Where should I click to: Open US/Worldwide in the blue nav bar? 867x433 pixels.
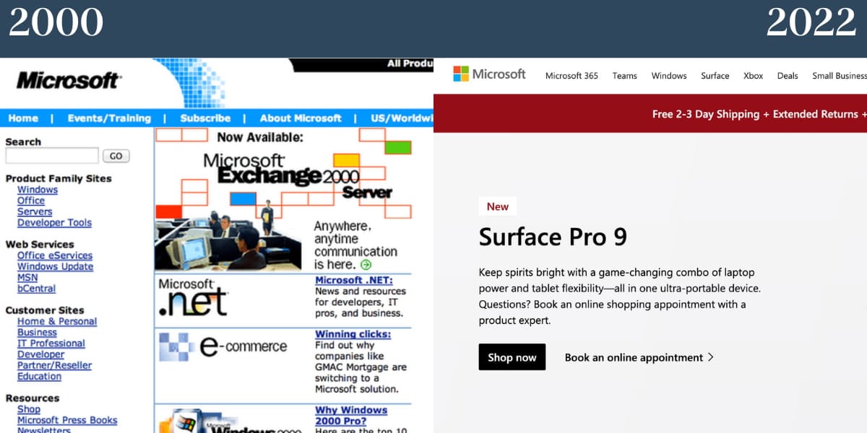(x=402, y=118)
